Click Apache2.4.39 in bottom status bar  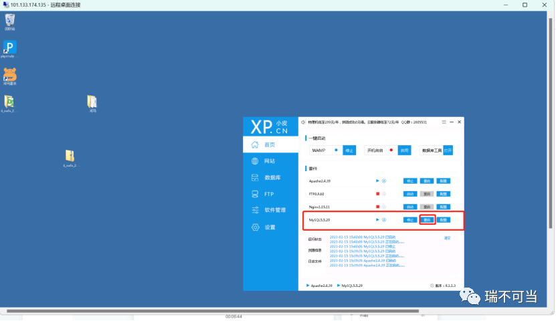click(320, 286)
